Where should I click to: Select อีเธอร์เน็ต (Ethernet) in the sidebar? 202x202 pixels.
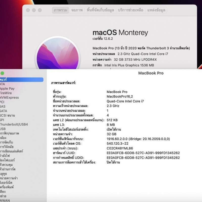[x=6, y=183]
